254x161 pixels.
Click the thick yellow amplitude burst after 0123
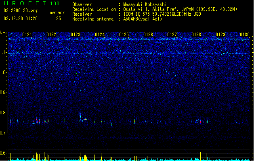tap(85, 158)
